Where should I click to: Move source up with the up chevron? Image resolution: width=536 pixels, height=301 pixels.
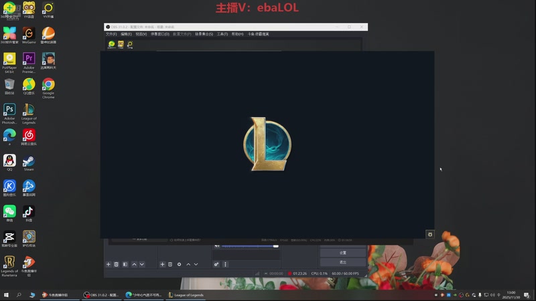(188, 264)
